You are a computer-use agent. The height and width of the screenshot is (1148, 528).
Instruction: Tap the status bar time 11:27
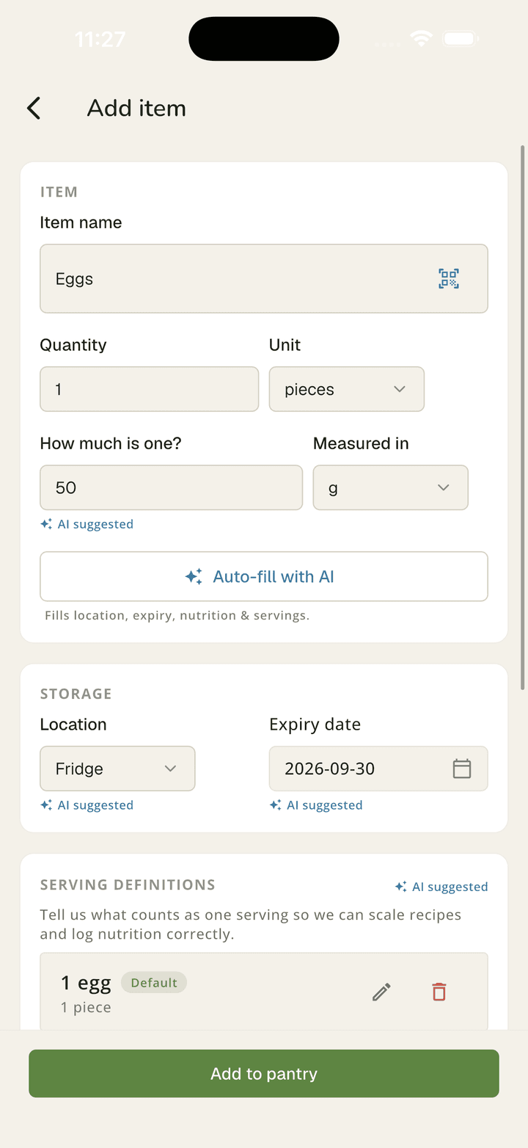[100, 39]
